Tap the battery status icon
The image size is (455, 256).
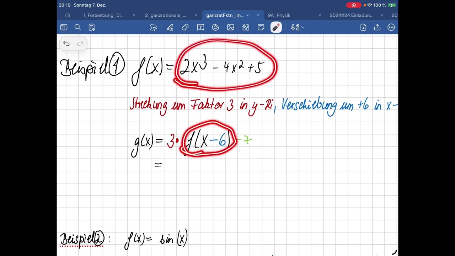click(x=392, y=5)
